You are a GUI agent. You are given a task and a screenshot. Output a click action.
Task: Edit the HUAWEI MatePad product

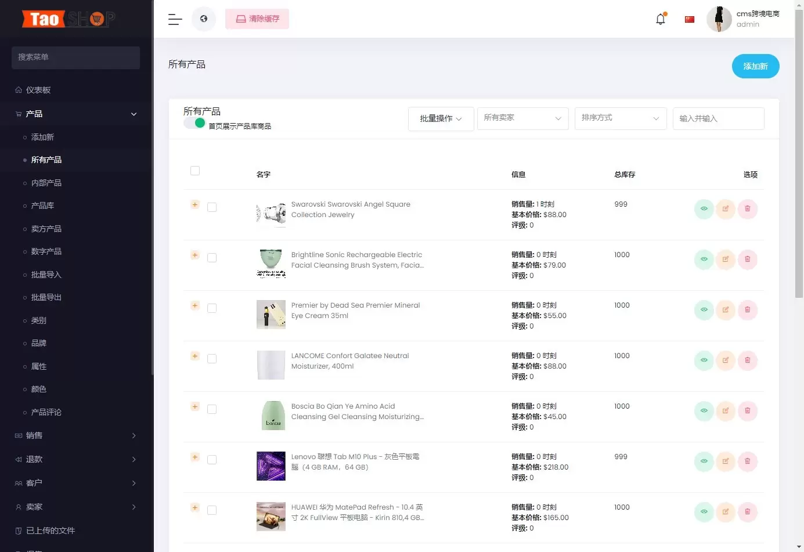coord(726,512)
